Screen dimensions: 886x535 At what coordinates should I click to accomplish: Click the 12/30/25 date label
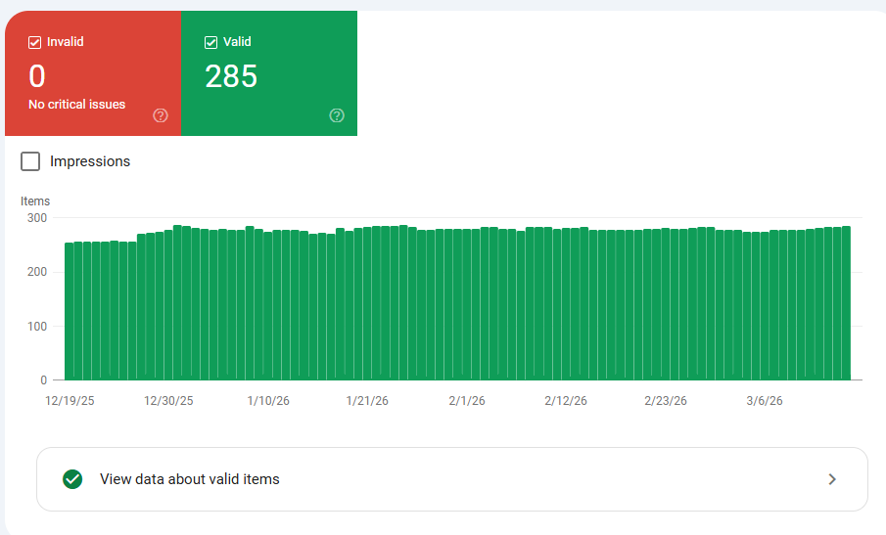pyautogui.click(x=168, y=401)
